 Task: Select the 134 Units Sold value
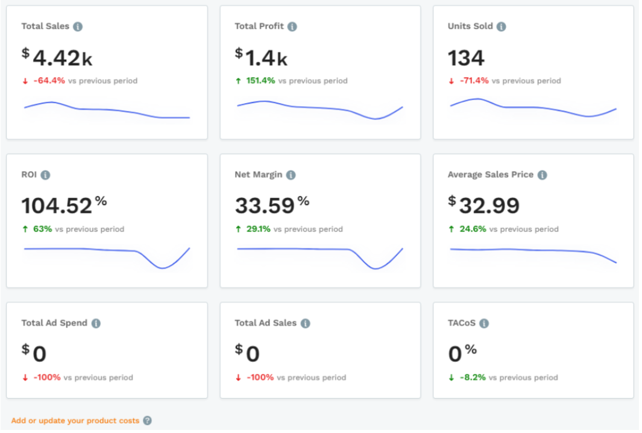click(467, 58)
